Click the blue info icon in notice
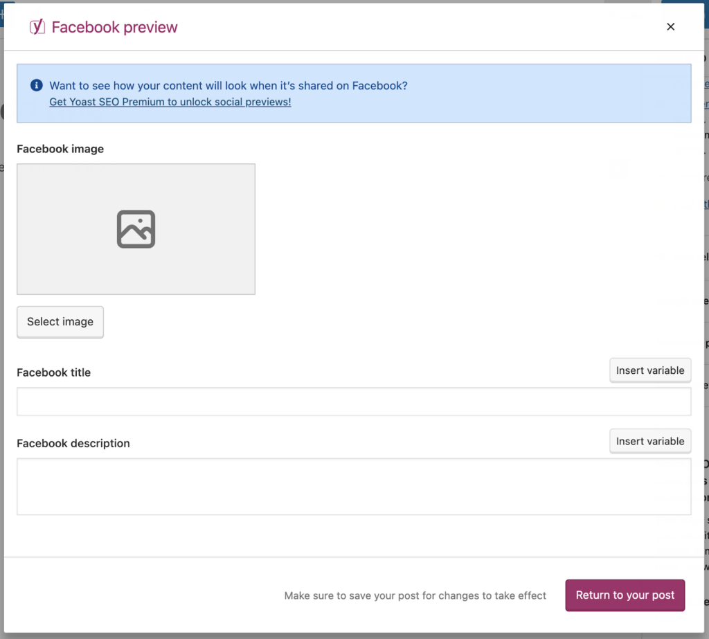Screen dimensions: 709x639 (37, 85)
